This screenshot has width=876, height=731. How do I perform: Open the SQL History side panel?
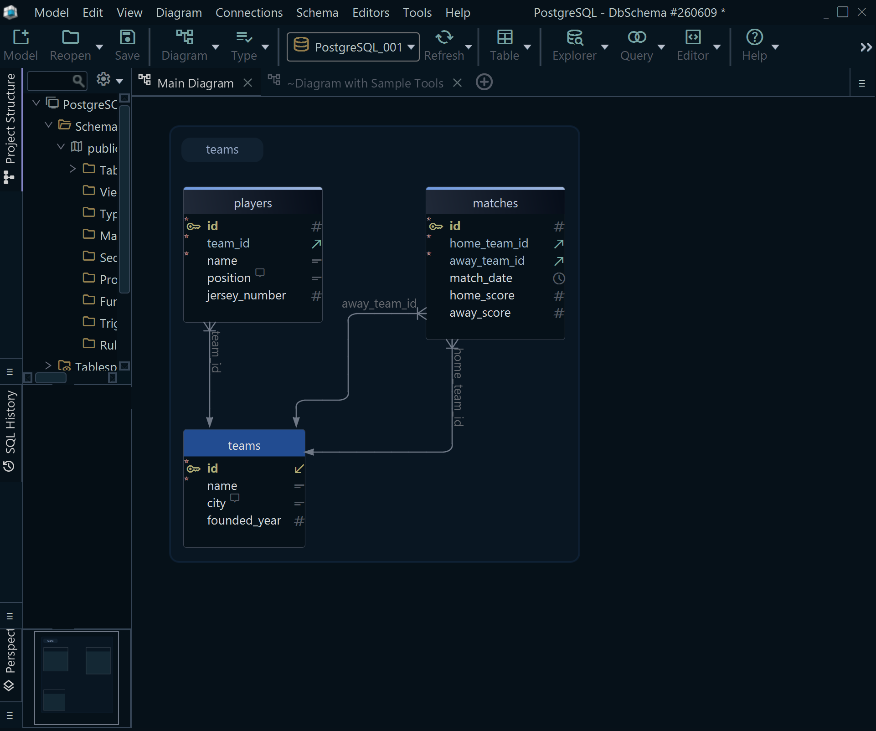pos(10,431)
